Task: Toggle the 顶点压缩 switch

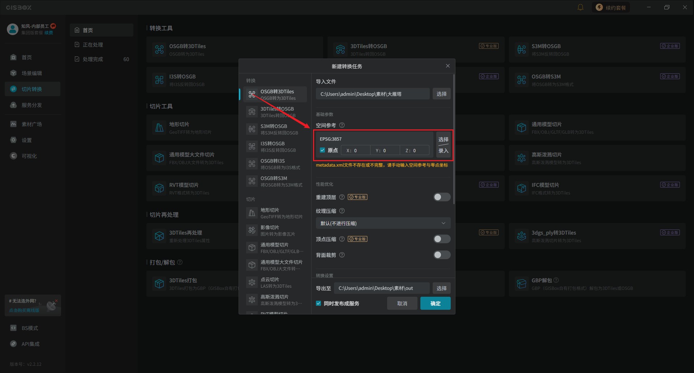Action: [442, 239]
